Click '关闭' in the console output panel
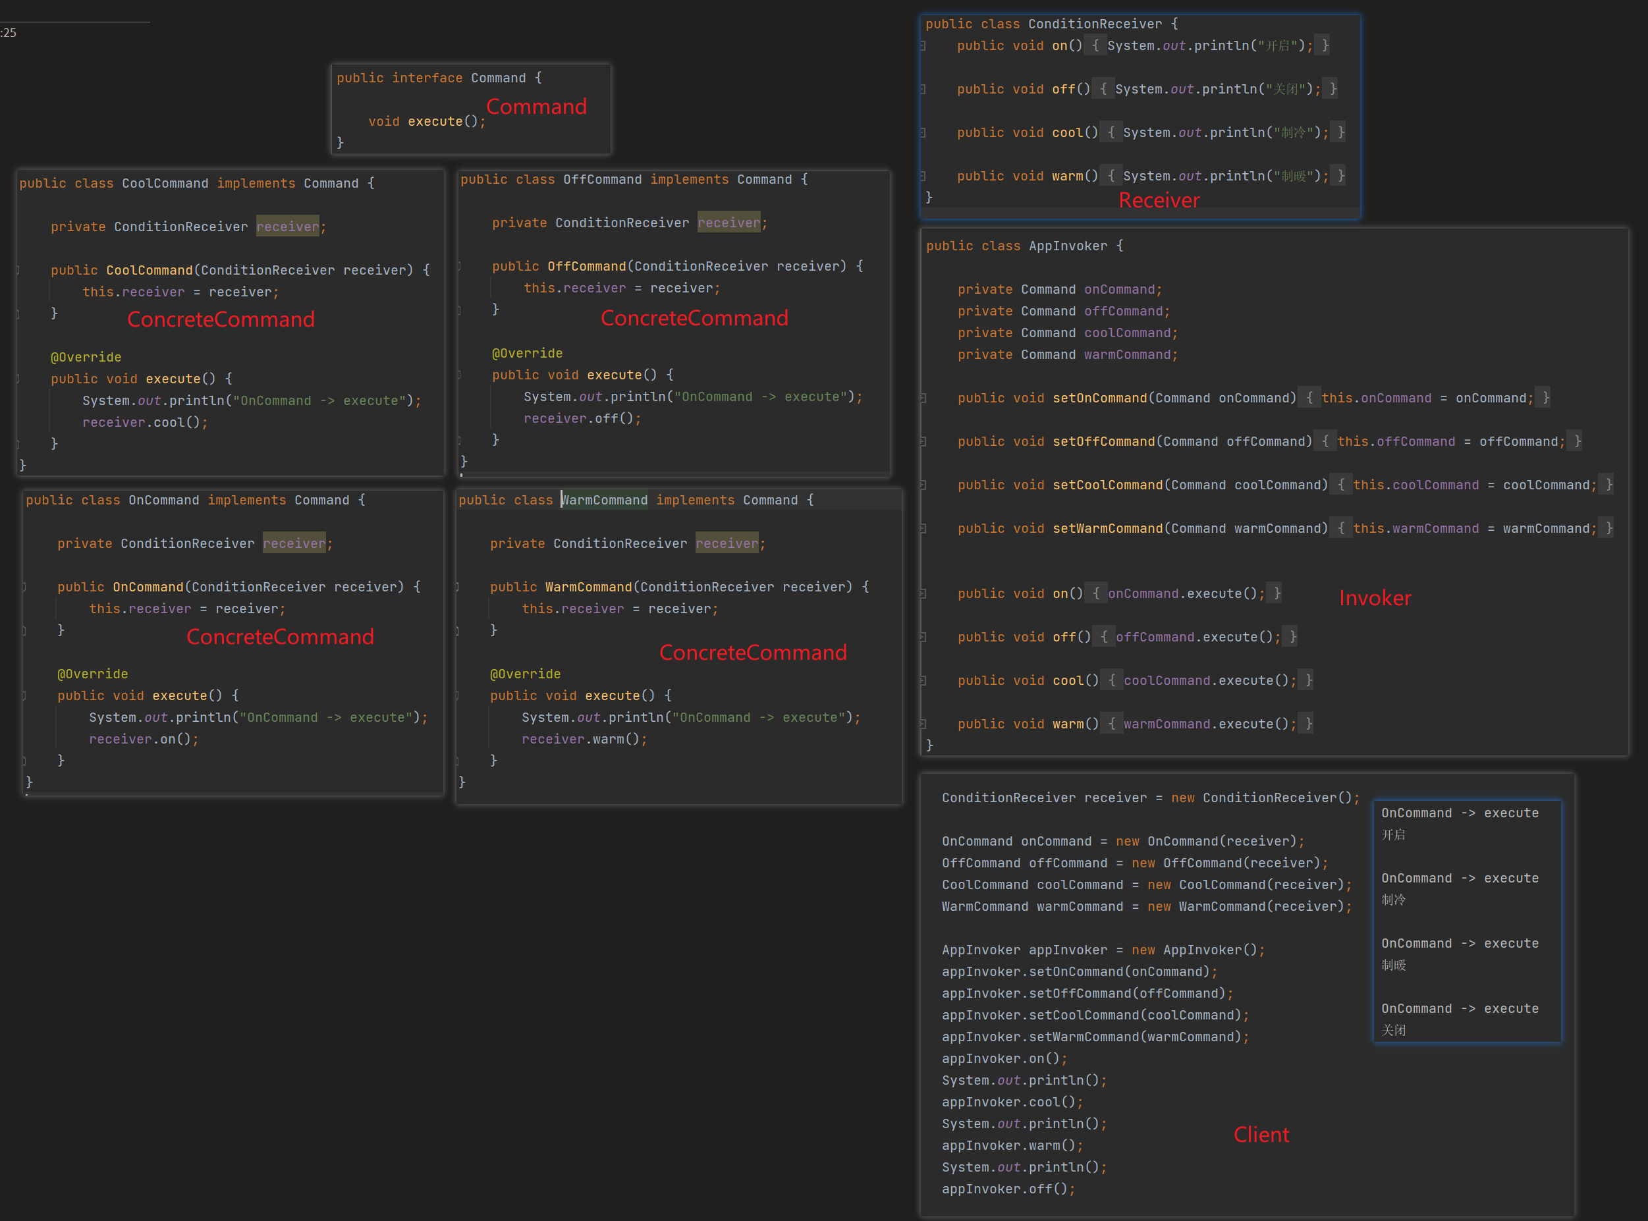The width and height of the screenshot is (1648, 1221). coord(1394,1030)
